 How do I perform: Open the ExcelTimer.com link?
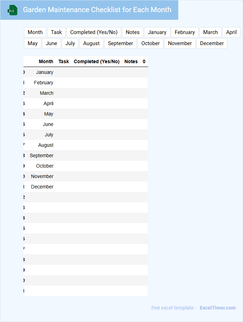click(217, 308)
